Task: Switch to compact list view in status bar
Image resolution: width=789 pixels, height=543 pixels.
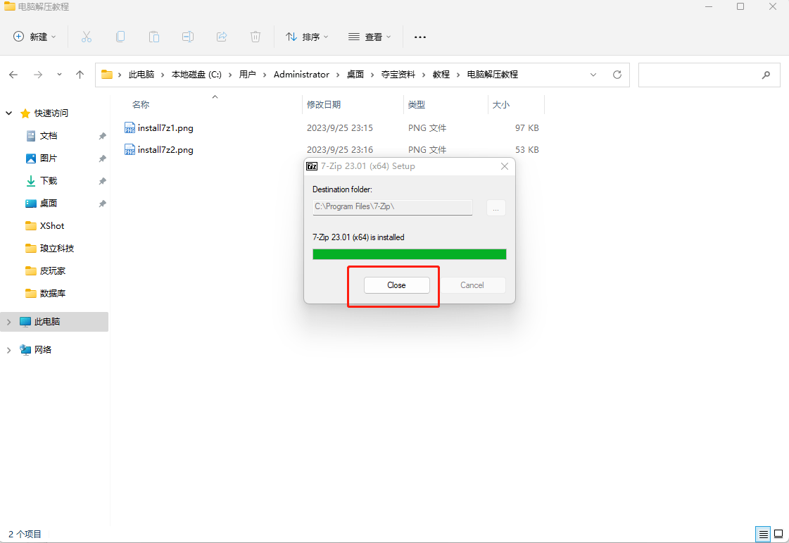Action: pos(762,534)
